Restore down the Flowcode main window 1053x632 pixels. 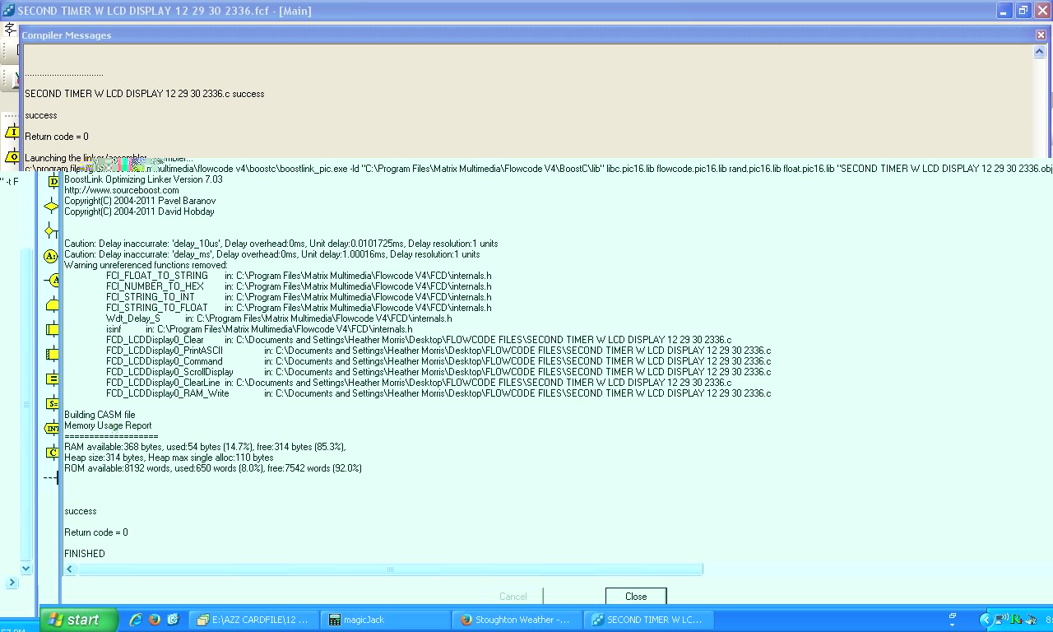tap(1023, 11)
